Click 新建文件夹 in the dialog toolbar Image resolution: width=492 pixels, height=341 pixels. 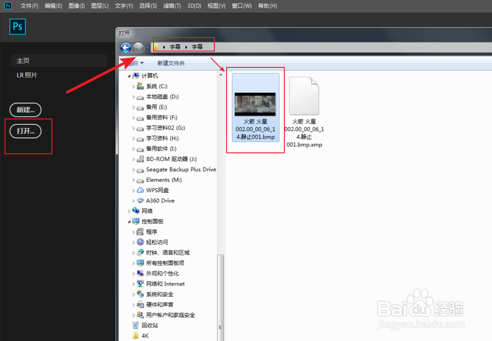[171, 63]
